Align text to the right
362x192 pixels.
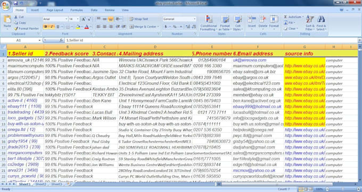pos(111,27)
